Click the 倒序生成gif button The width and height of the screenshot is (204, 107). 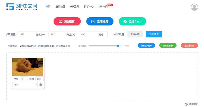[168, 45]
